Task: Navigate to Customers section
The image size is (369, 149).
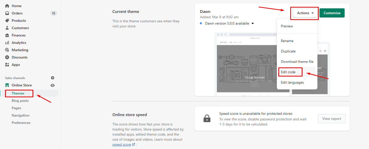Action: click(20, 28)
